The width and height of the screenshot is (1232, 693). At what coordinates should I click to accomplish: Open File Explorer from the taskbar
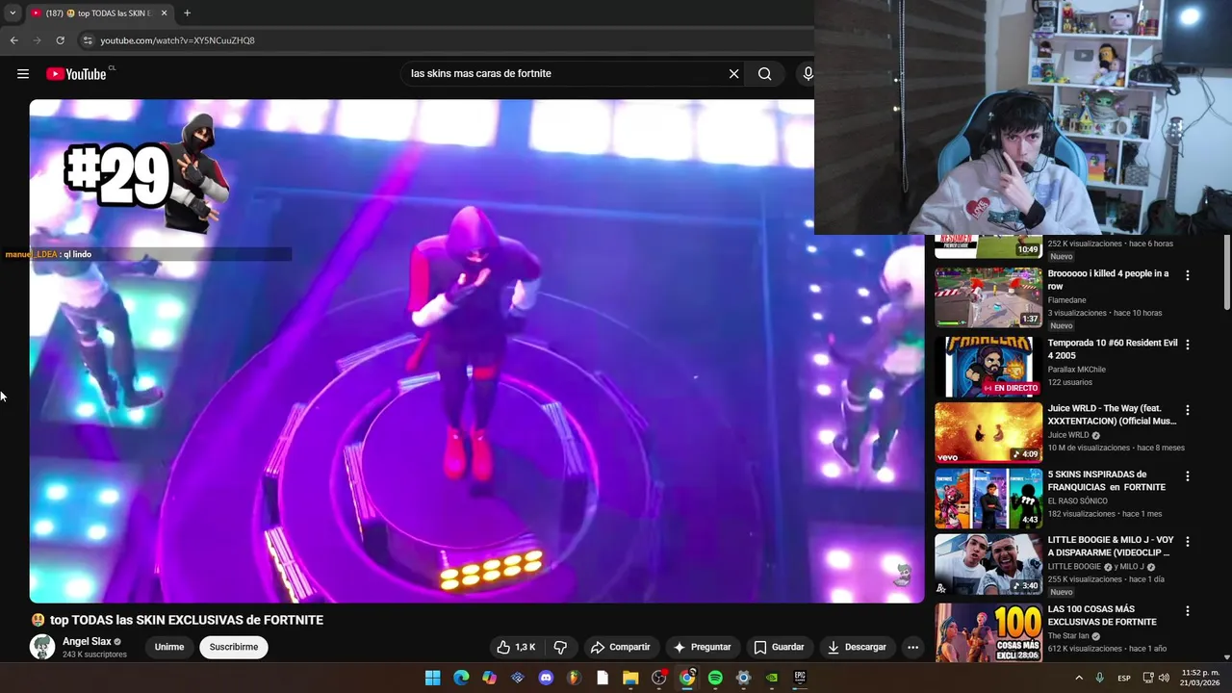(x=630, y=678)
